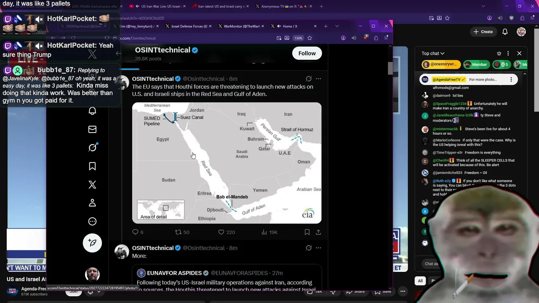Like the Houthi forces post
The height and width of the screenshot is (303, 539).
pos(226,232)
